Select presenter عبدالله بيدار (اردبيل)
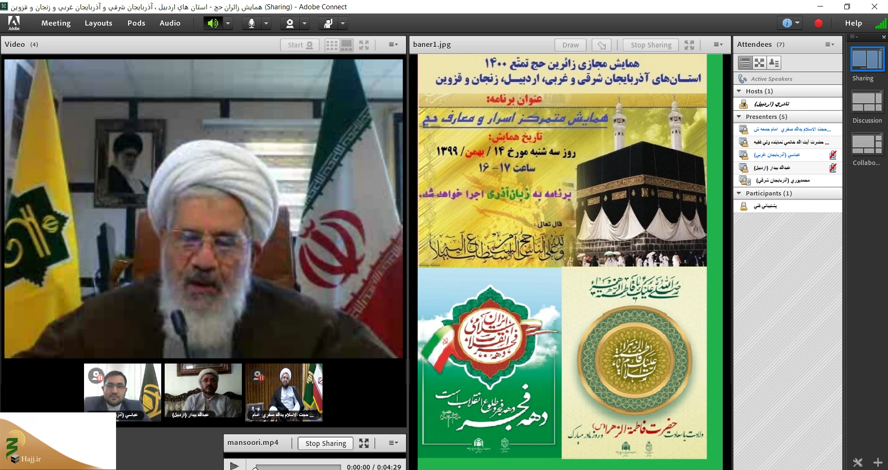The width and height of the screenshot is (888, 470). (788, 168)
